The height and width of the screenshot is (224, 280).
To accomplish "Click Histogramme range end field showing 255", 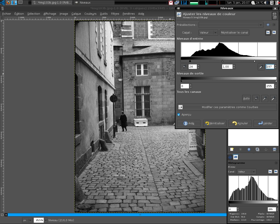I will (272, 209).
